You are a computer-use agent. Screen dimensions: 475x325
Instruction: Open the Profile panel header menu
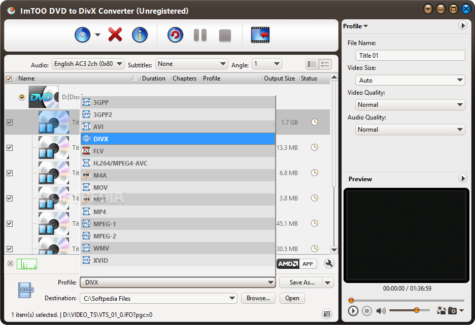[355, 26]
